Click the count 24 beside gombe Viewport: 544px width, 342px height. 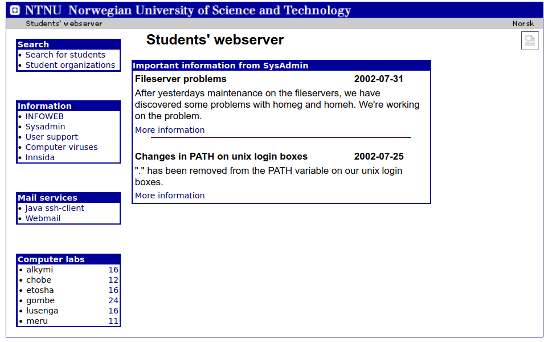tap(113, 300)
